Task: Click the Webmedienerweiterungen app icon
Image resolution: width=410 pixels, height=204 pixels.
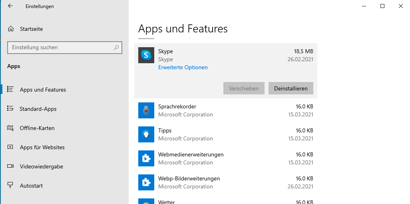Action: tap(146, 158)
